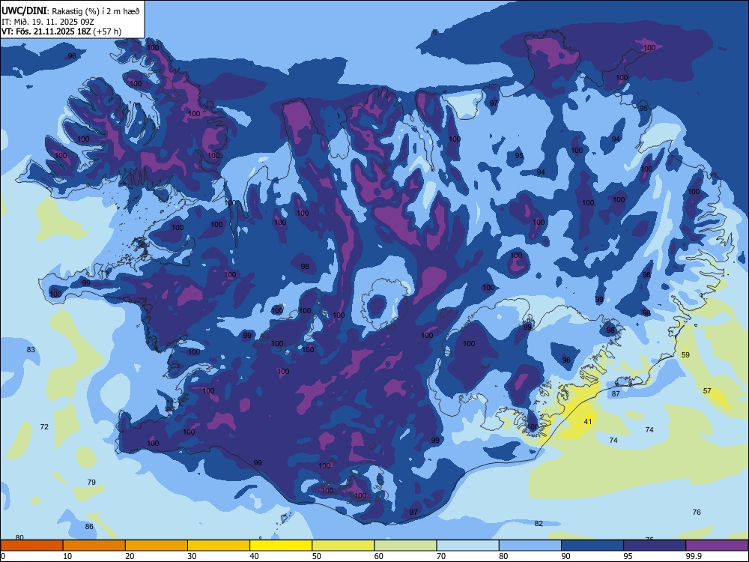Click the pale yellow 50–60 legend swatch
The image size is (749, 562).
pyautogui.click(x=343, y=546)
